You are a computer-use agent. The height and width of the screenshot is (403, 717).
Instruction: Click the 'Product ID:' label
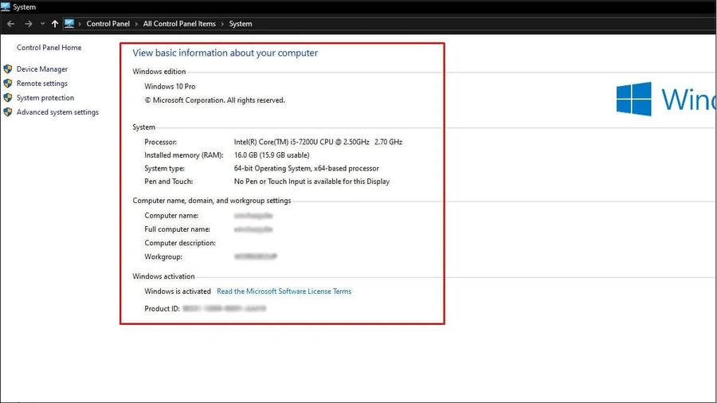[x=162, y=309]
